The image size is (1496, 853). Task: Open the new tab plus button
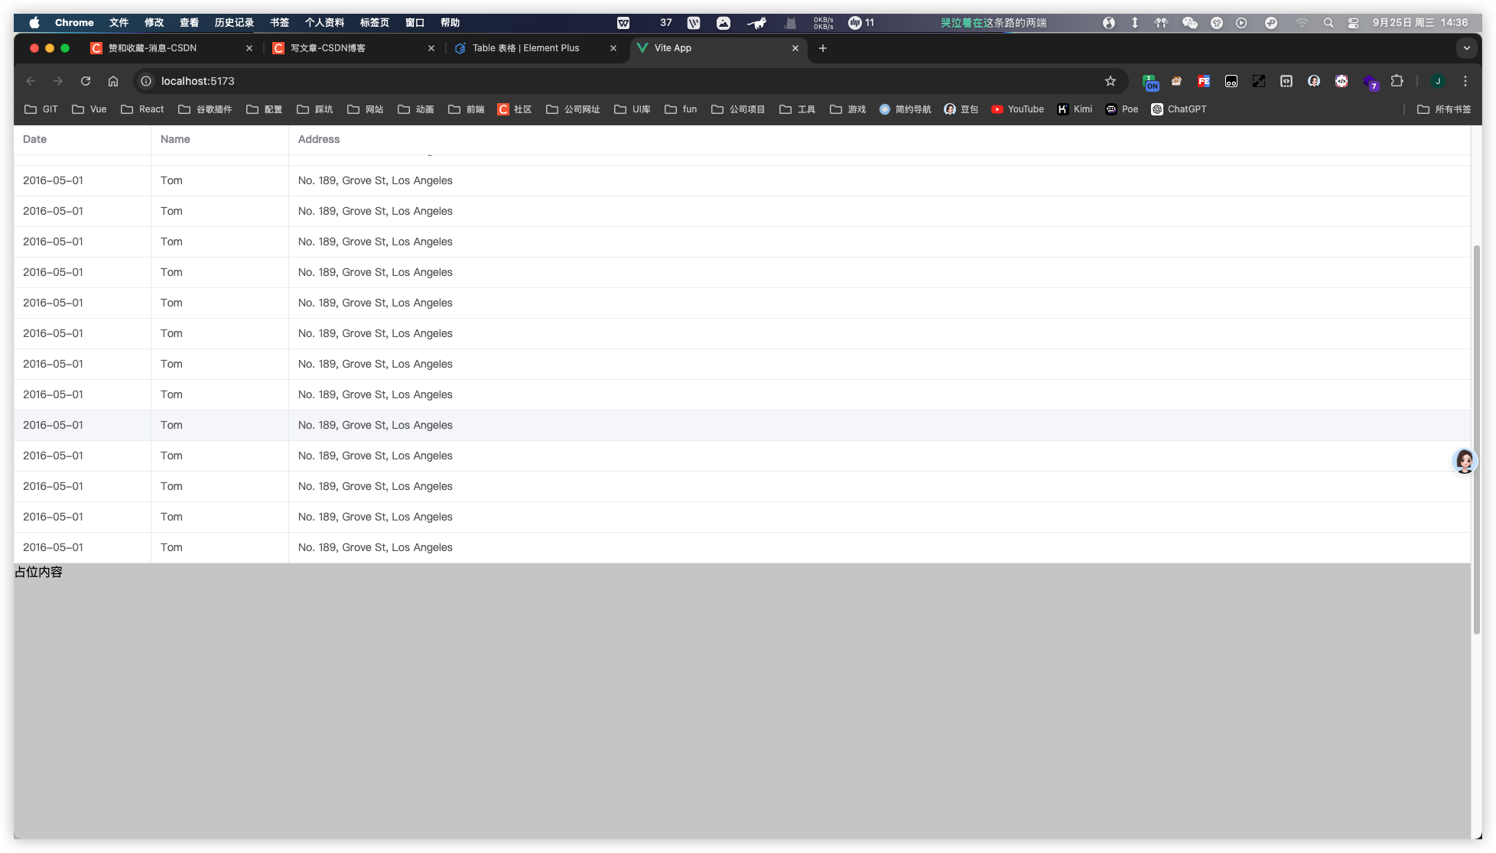(x=822, y=48)
